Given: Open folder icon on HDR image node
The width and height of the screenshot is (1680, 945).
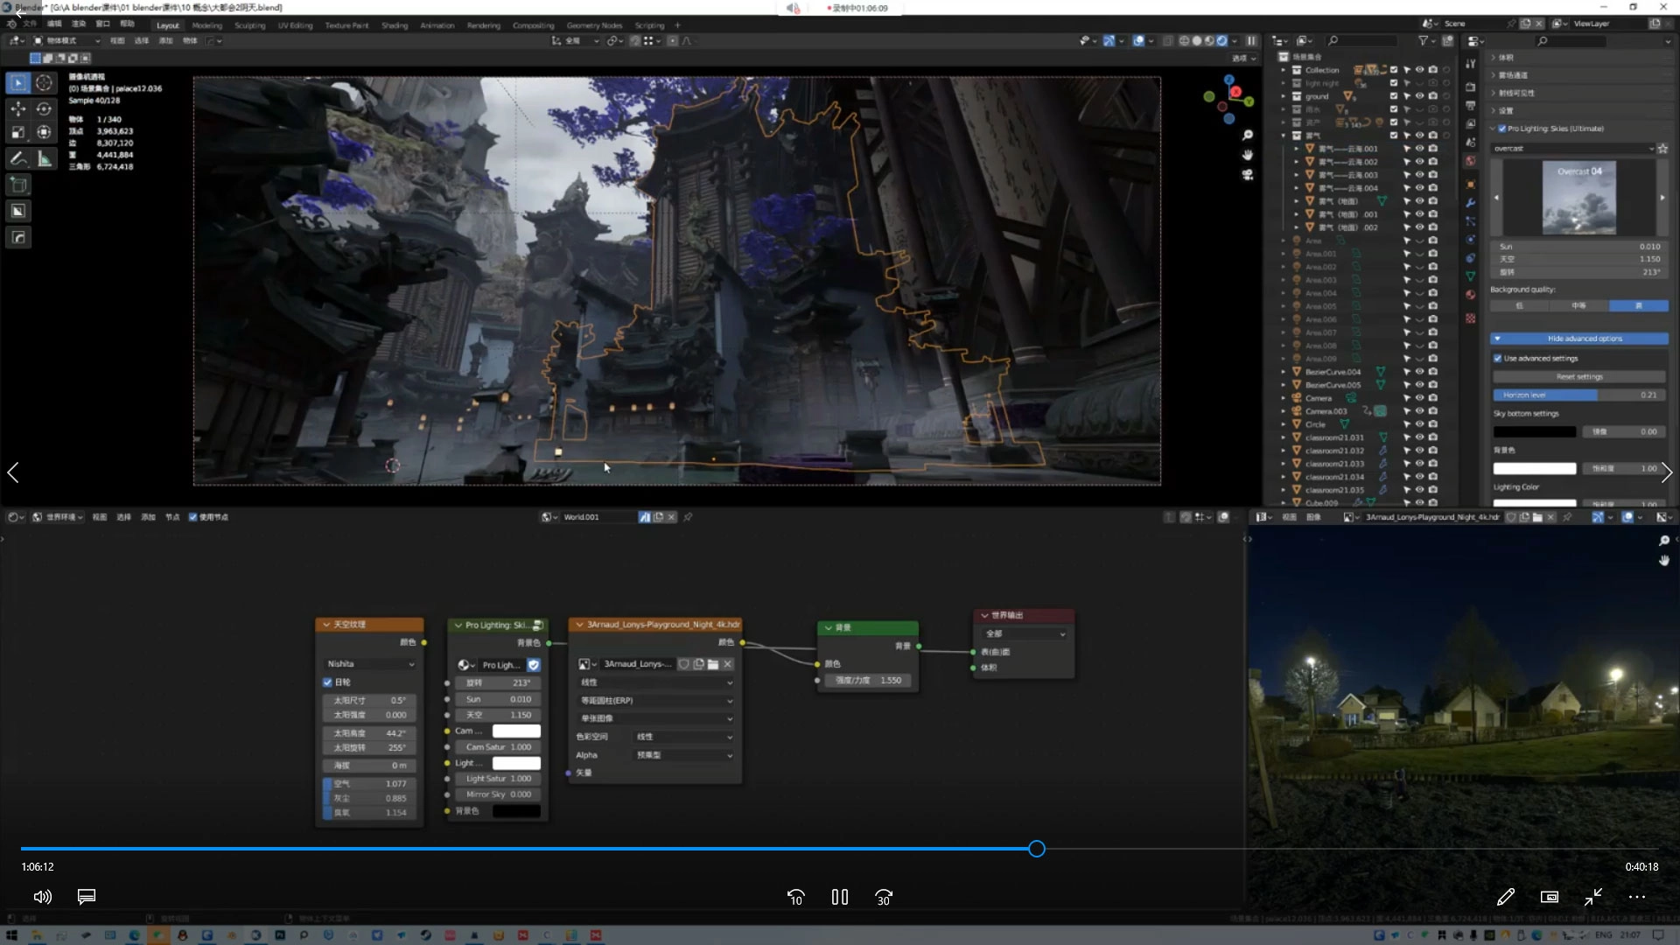Looking at the screenshot, I should [713, 664].
